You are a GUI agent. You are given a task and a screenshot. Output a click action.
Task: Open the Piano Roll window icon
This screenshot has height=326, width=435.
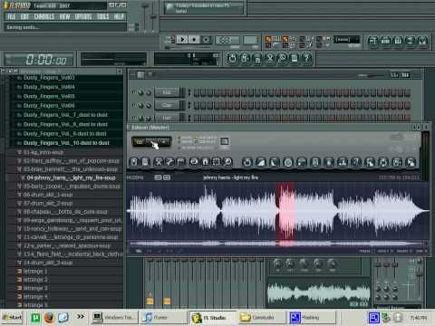point(398,41)
